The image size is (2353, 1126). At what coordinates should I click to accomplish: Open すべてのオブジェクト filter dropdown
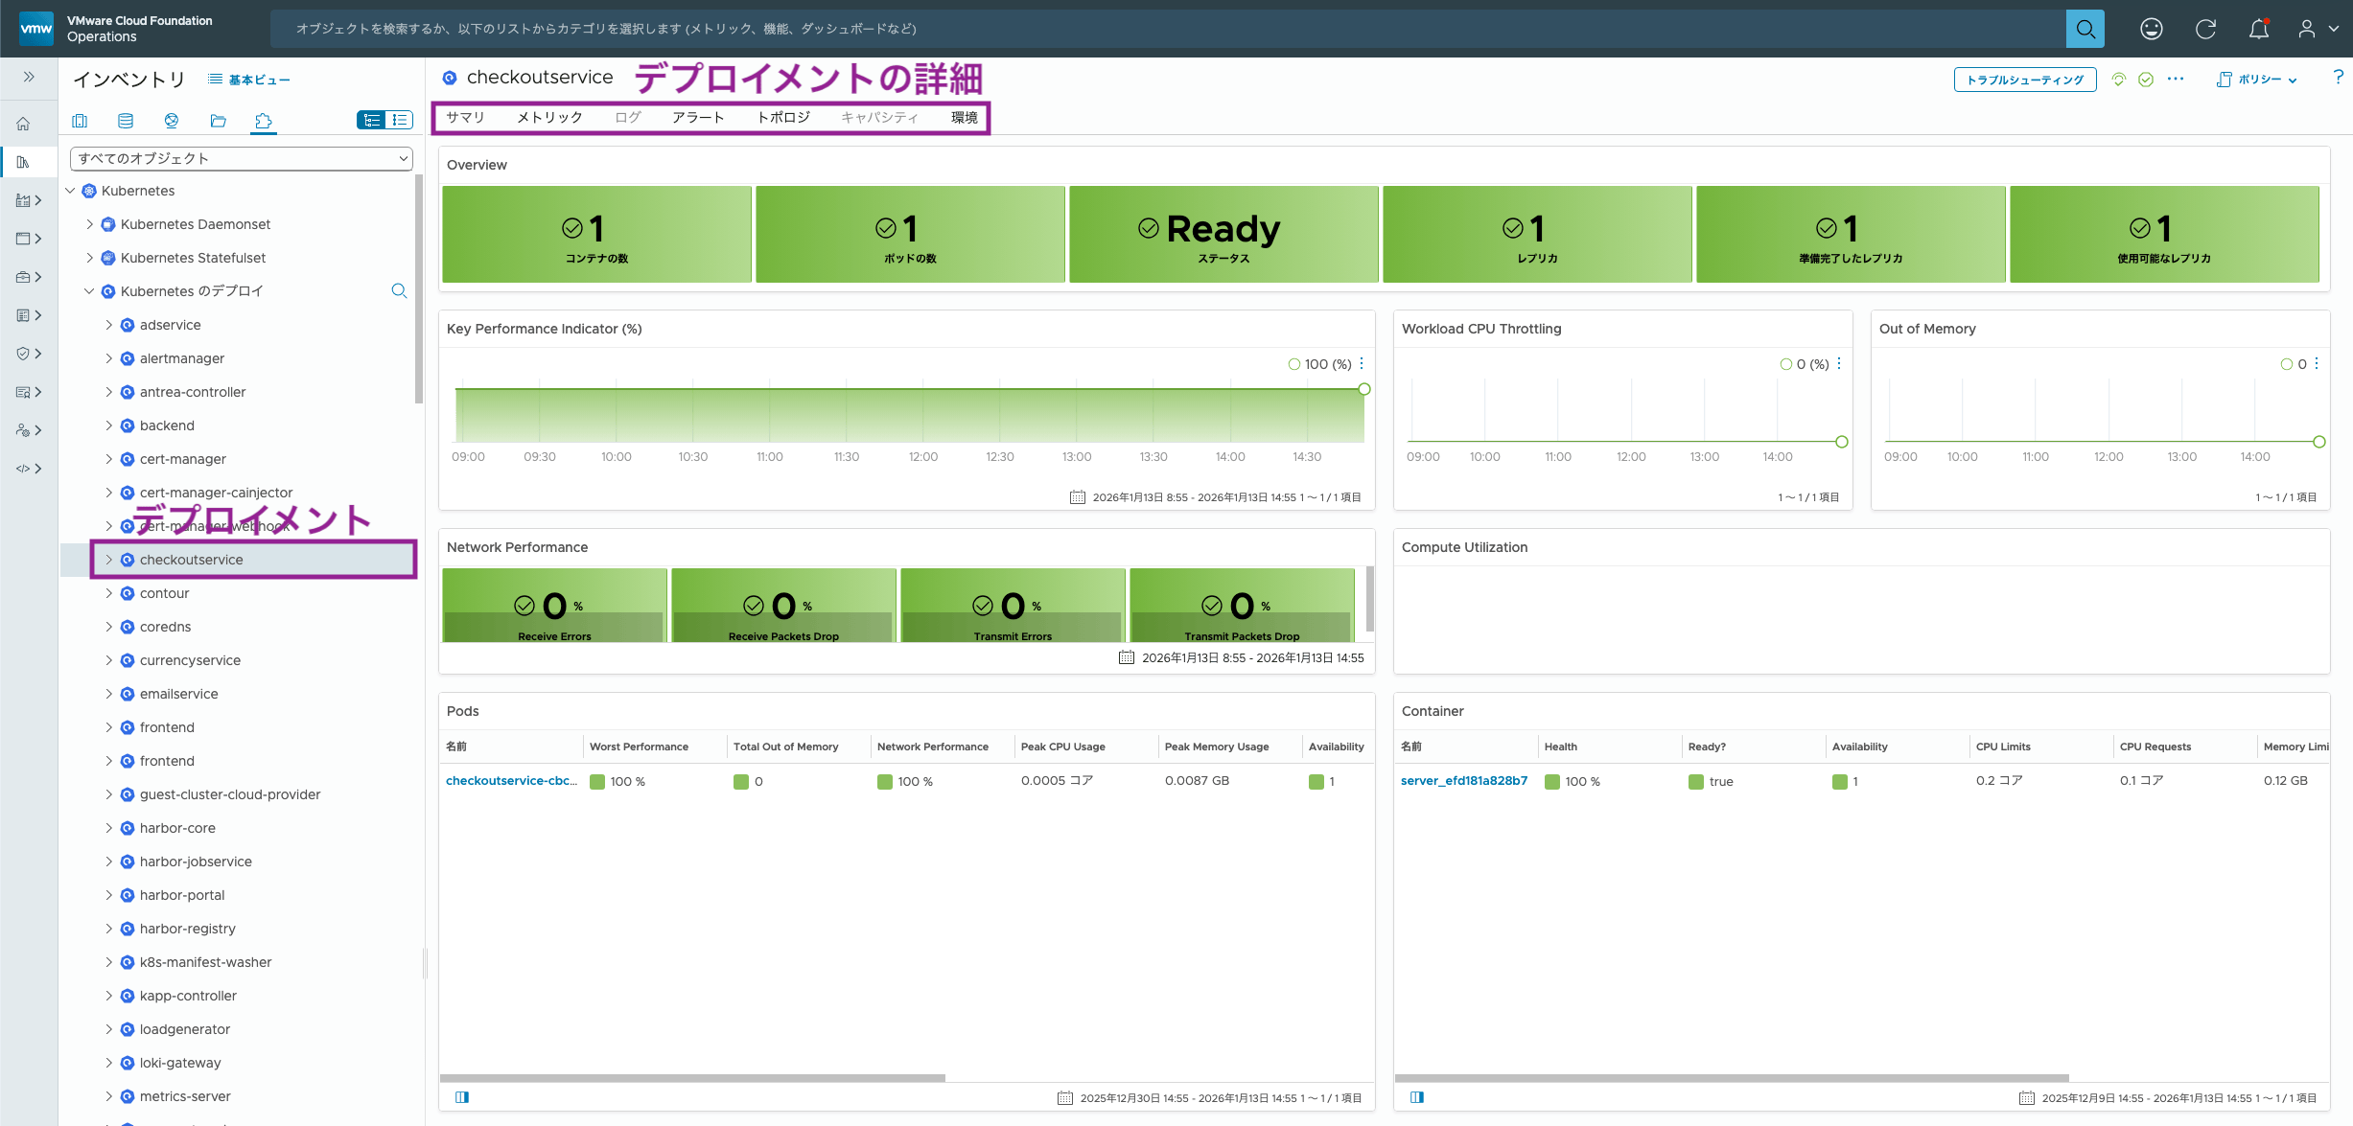click(x=242, y=158)
